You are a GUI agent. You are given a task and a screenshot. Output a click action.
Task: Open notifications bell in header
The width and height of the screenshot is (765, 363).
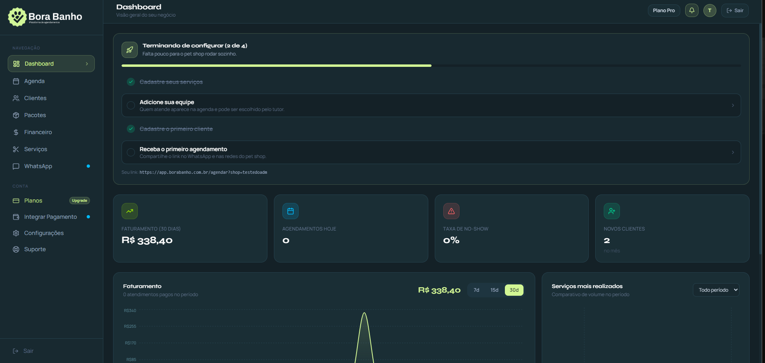(x=692, y=11)
